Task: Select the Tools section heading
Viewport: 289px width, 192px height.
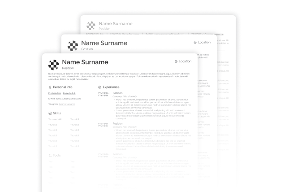Action: [57, 156]
